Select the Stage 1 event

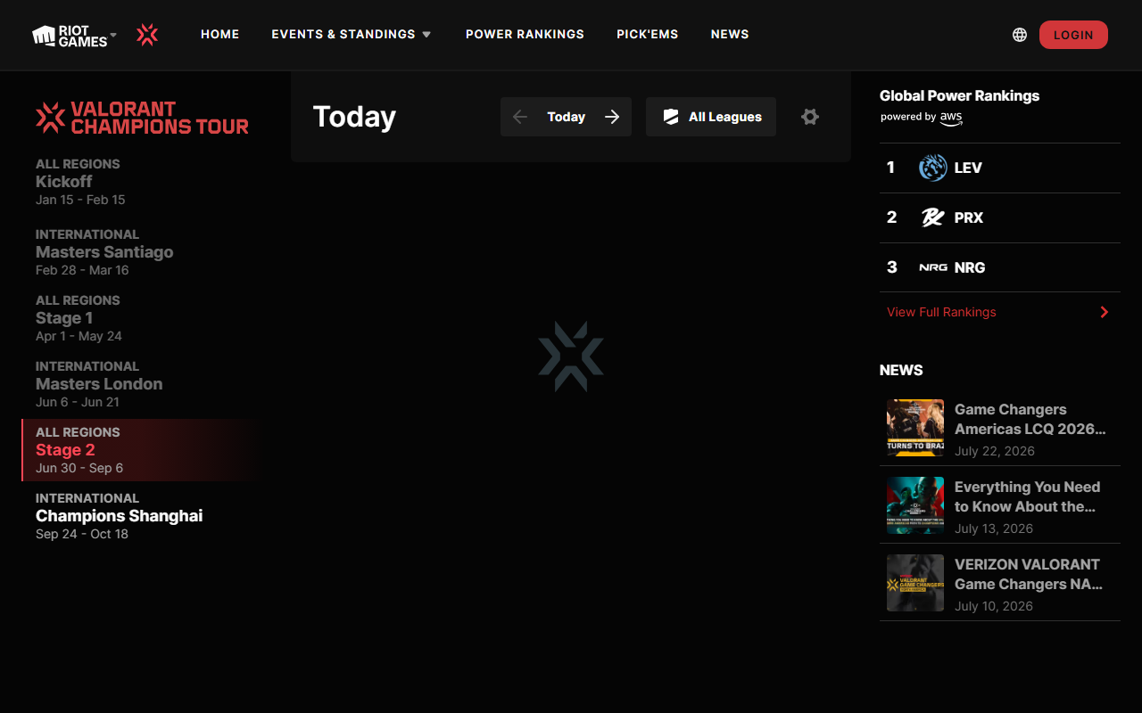(x=143, y=318)
